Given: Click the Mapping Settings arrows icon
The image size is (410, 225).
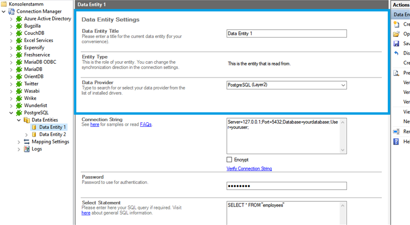Looking at the screenshot, I should click(27, 142).
